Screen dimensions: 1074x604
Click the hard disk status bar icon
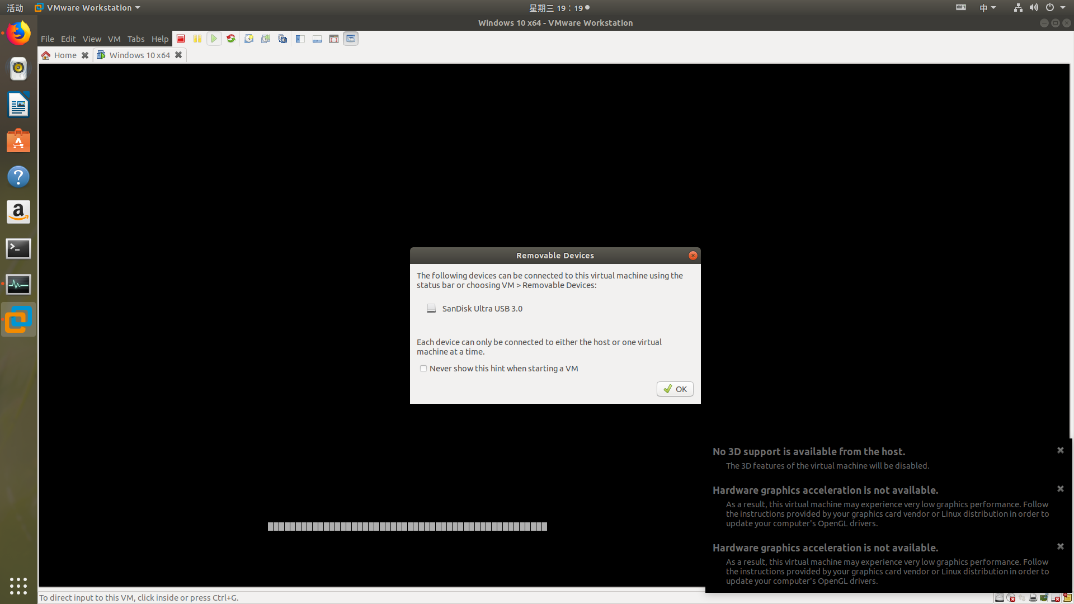(1000, 597)
